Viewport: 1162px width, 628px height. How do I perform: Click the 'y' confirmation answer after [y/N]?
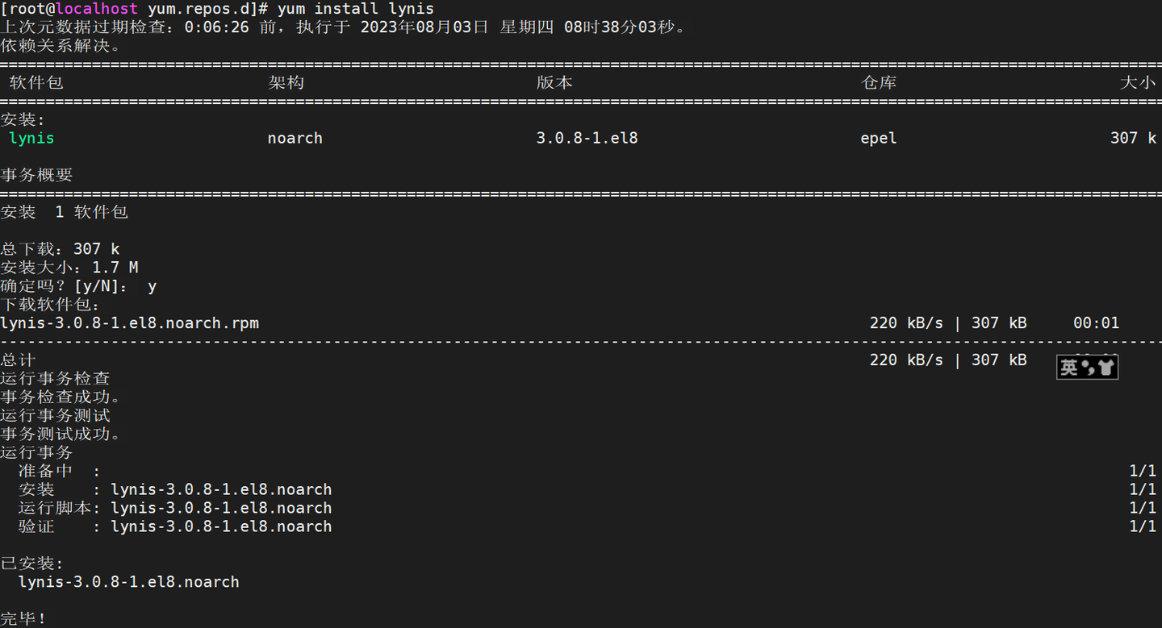click(152, 286)
